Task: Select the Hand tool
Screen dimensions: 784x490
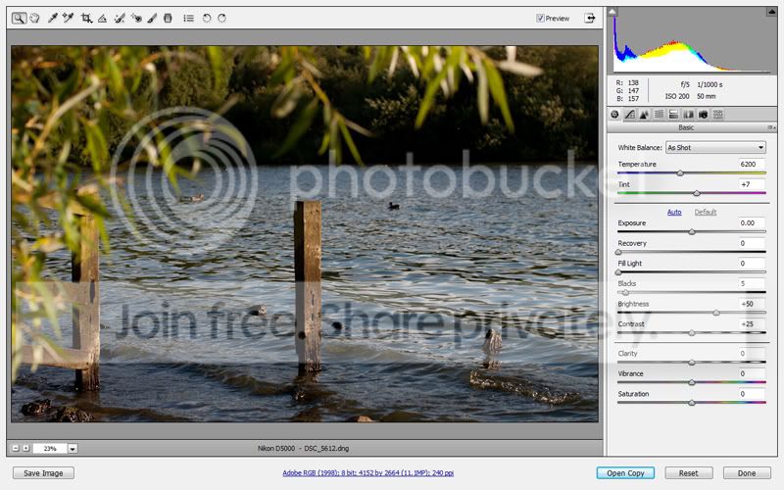Action: (34, 18)
